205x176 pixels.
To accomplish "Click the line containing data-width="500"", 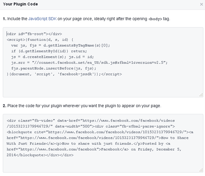I will coord(91,126).
